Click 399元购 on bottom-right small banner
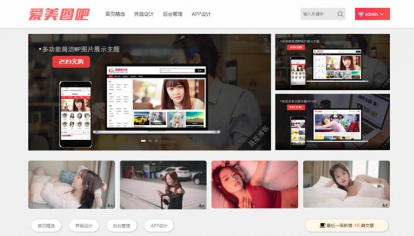This screenshot has width=414, height=236. pos(296,107)
